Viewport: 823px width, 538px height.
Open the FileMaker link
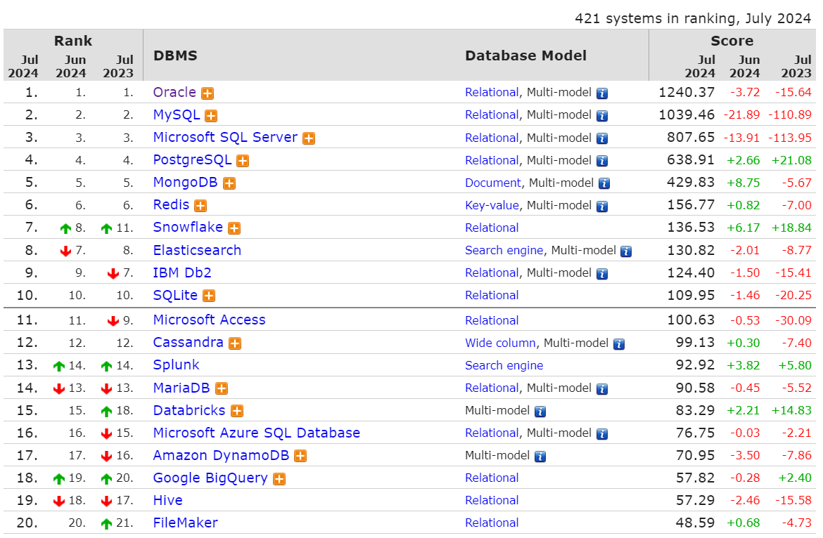tap(185, 523)
